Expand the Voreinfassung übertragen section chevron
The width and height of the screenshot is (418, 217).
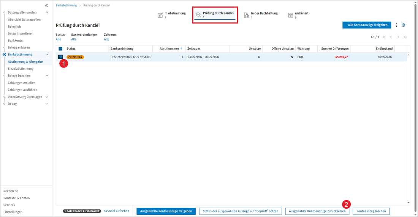pyautogui.click(x=47, y=97)
